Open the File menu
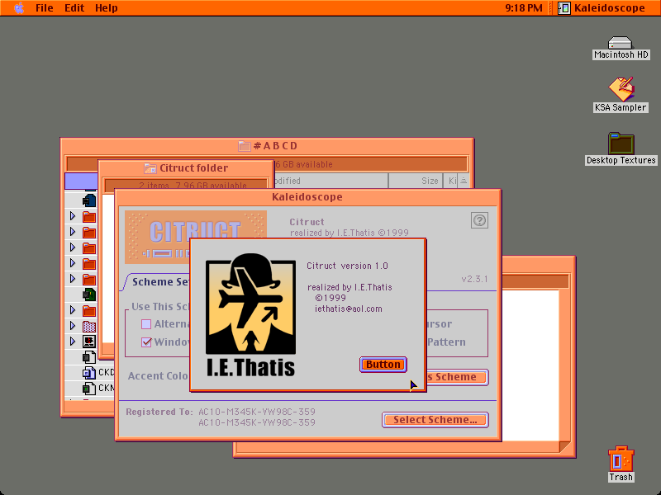This screenshot has width=661, height=495. tap(45, 8)
